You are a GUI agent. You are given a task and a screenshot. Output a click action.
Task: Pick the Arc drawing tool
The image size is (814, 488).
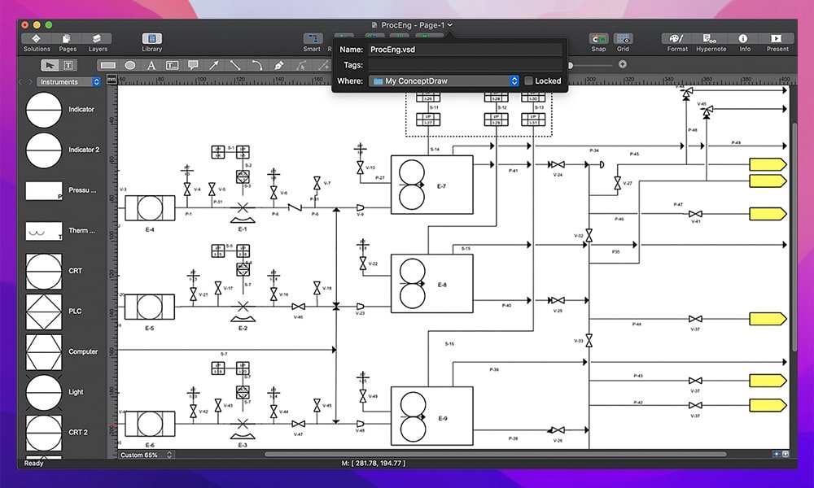pyautogui.click(x=256, y=65)
